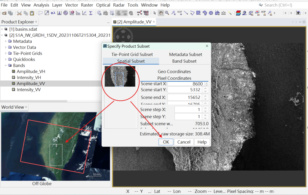The height and width of the screenshot is (195, 308).
Task: Expand the Vector Data folder
Action: pyautogui.click(x=6, y=47)
